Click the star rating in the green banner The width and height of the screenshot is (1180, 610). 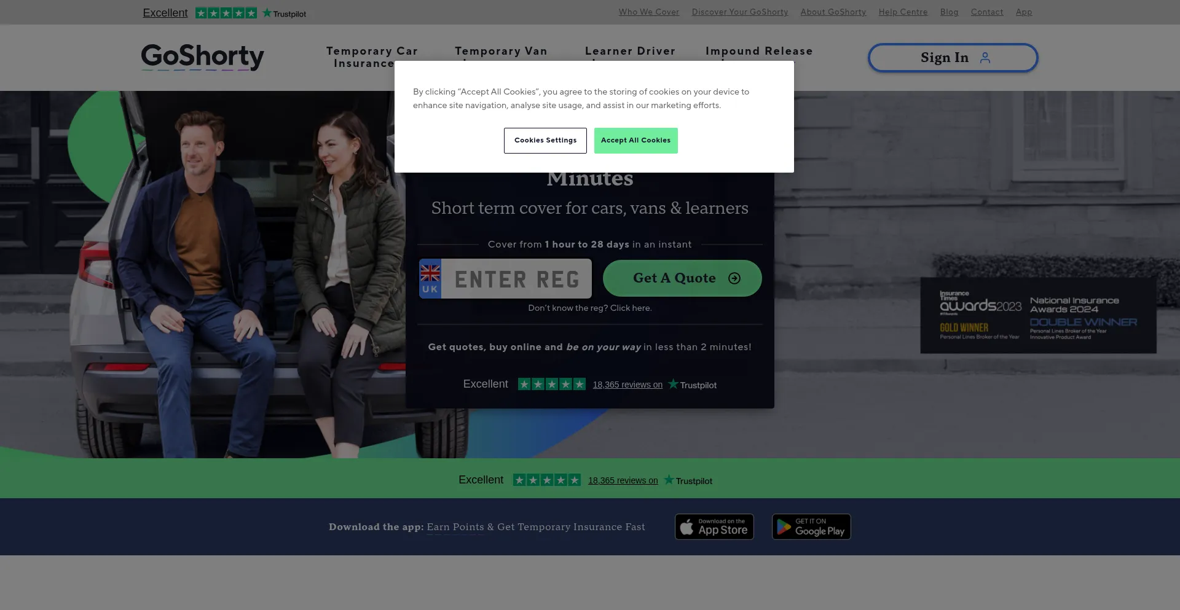(546, 480)
